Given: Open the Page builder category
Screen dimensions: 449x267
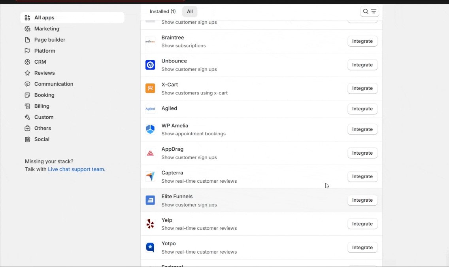Looking at the screenshot, I should point(49,40).
